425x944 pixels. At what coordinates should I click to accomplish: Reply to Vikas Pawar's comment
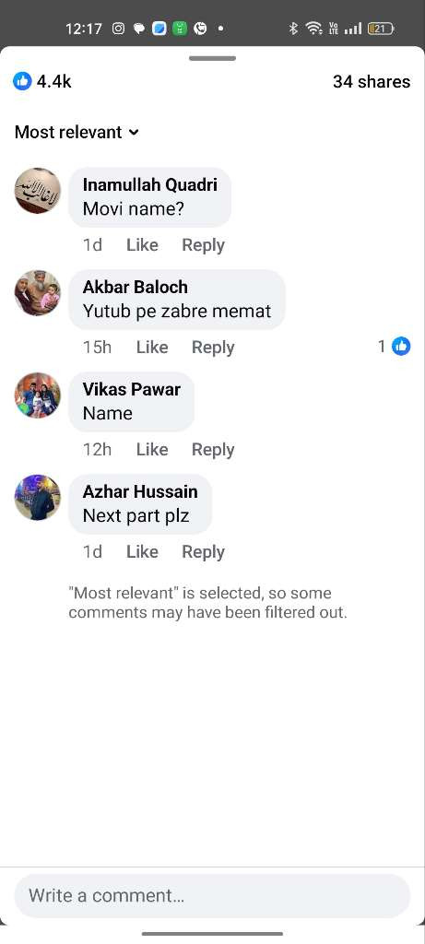(213, 450)
